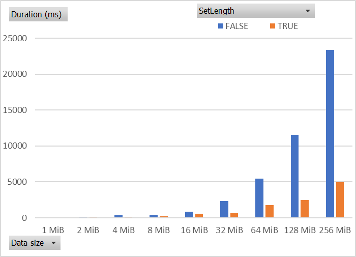
Task: Select the blue bar for 64 MiB
Action: pyautogui.click(x=259, y=198)
